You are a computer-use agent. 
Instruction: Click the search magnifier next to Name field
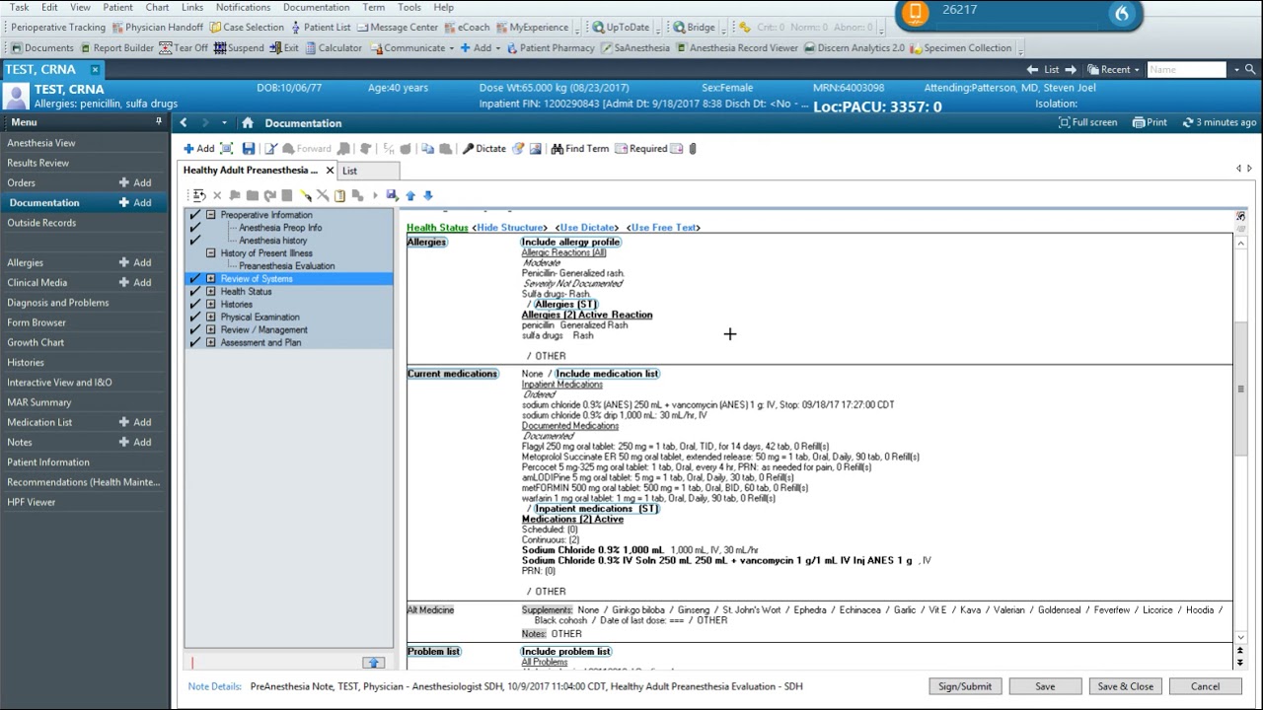pyautogui.click(x=1250, y=70)
